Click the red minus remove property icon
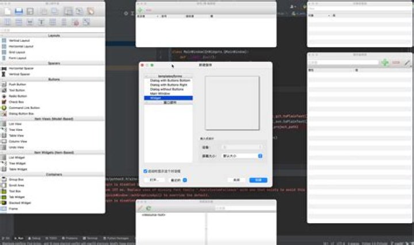 click(396, 62)
